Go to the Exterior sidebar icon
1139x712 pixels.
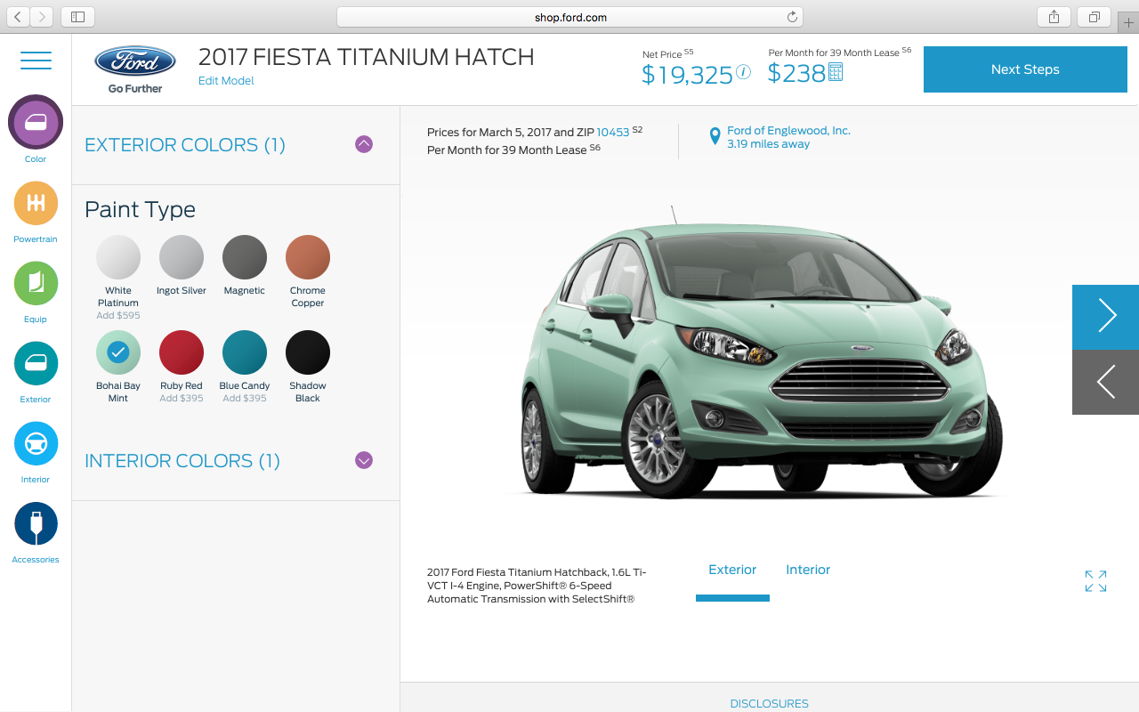[36, 364]
